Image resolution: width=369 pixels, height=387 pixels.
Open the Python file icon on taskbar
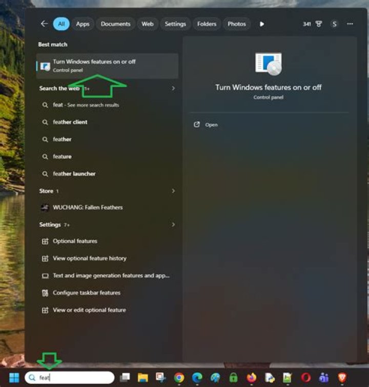[x=270, y=378]
